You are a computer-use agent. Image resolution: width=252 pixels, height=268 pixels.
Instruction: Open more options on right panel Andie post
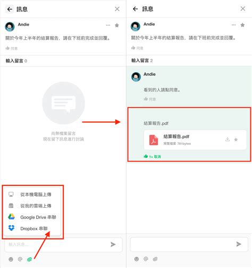click(x=233, y=25)
